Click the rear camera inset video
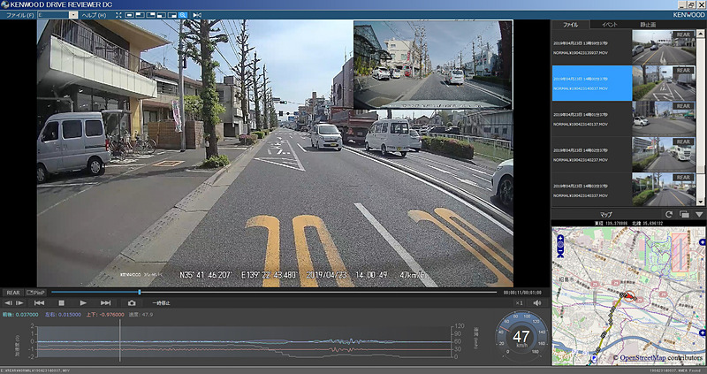Image resolution: width=707 pixels, height=374 pixels. pos(433,65)
